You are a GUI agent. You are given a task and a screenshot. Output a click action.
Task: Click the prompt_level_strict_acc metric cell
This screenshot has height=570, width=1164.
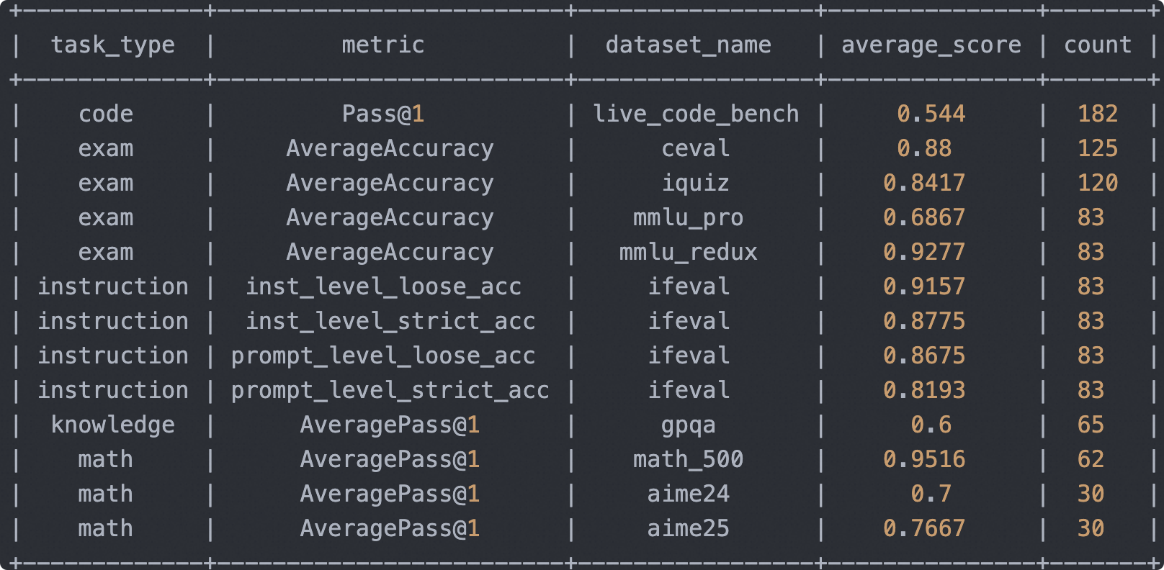click(x=390, y=391)
